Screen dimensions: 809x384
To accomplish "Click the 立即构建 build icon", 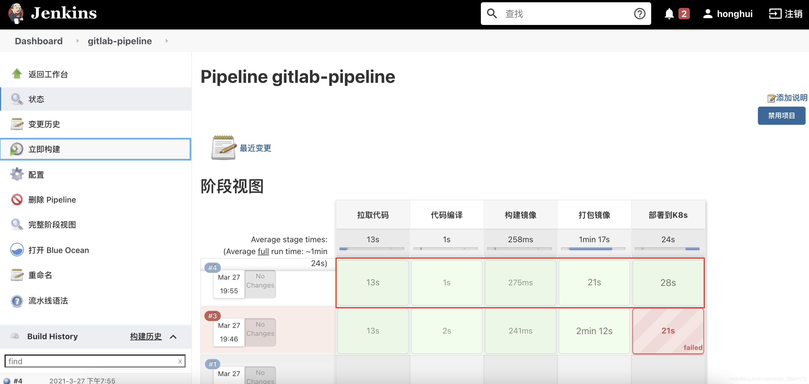I will (x=16, y=149).
